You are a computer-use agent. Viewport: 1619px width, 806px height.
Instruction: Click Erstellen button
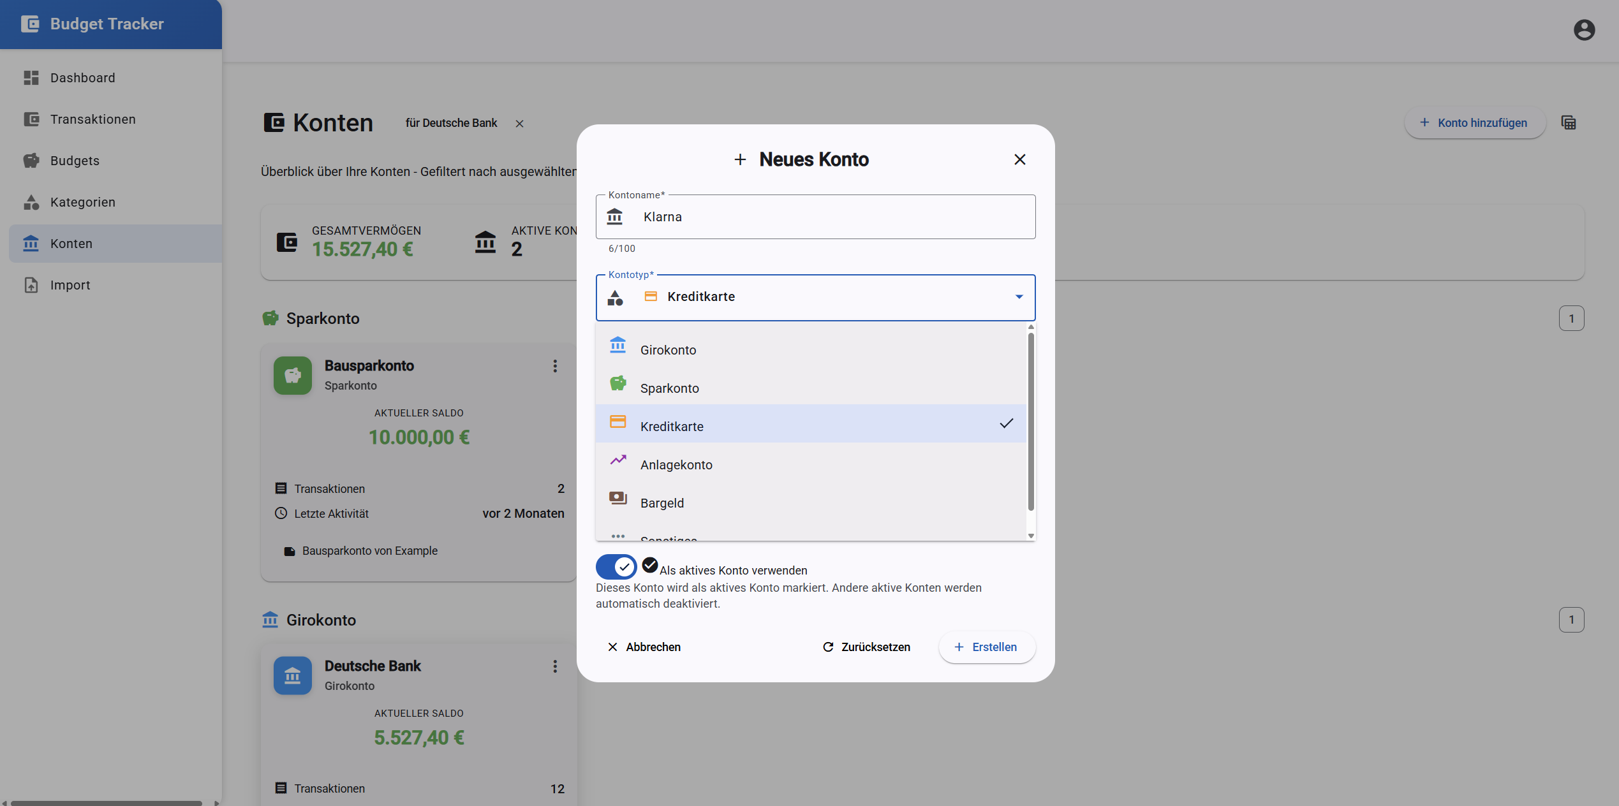[x=987, y=647]
